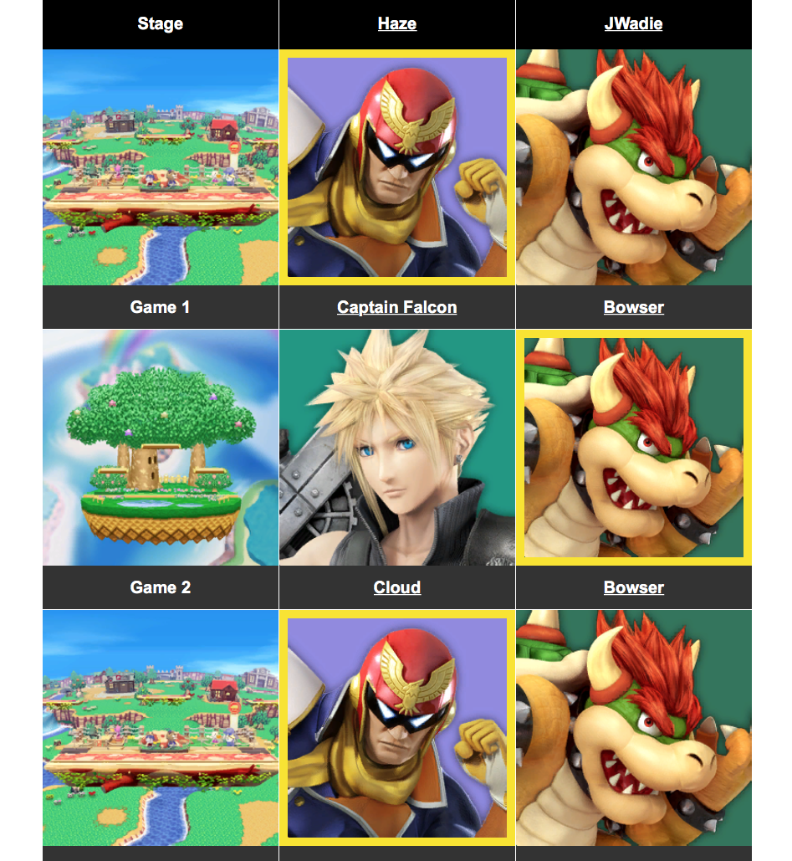Select Game 1 Captain Falcon portrait
792x861 pixels.
click(x=396, y=167)
